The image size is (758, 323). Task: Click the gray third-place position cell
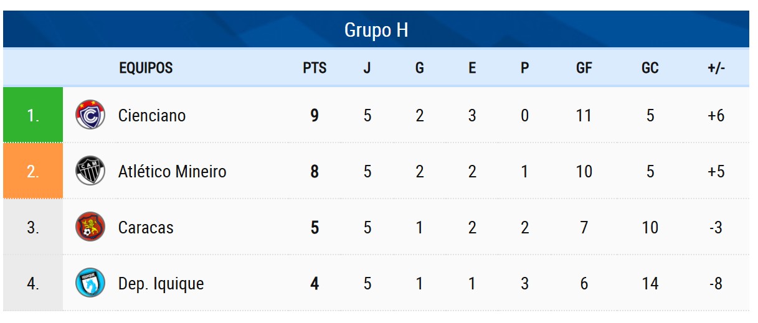(33, 227)
